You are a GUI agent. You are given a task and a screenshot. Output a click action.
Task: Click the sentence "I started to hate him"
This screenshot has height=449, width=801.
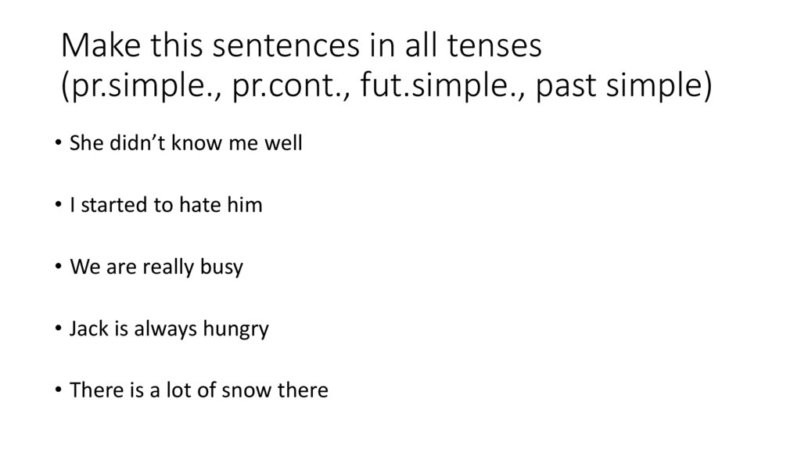click(166, 205)
